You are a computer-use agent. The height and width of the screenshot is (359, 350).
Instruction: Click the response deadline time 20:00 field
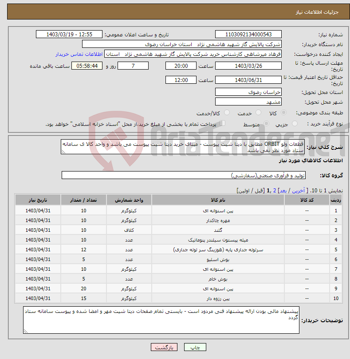[x=181, y=66]
